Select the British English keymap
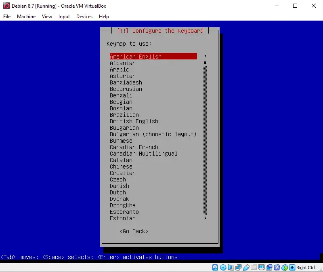 tap(153, 121)
